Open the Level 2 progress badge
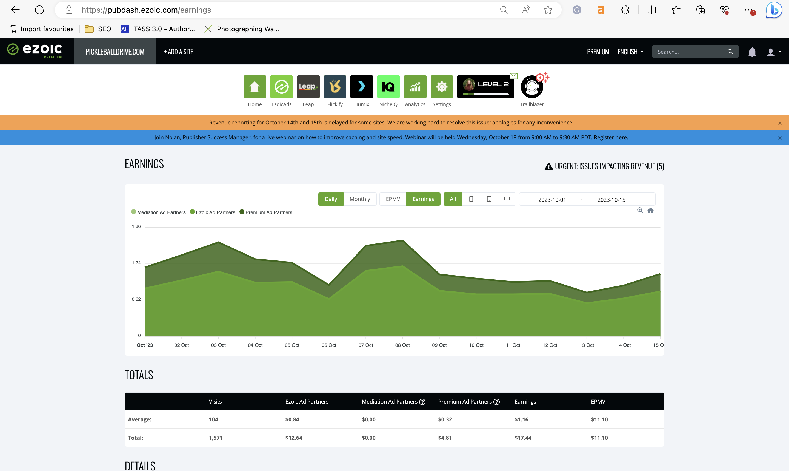Image resolution: width=789 pixels, height=471 pixels. [485, 87]
